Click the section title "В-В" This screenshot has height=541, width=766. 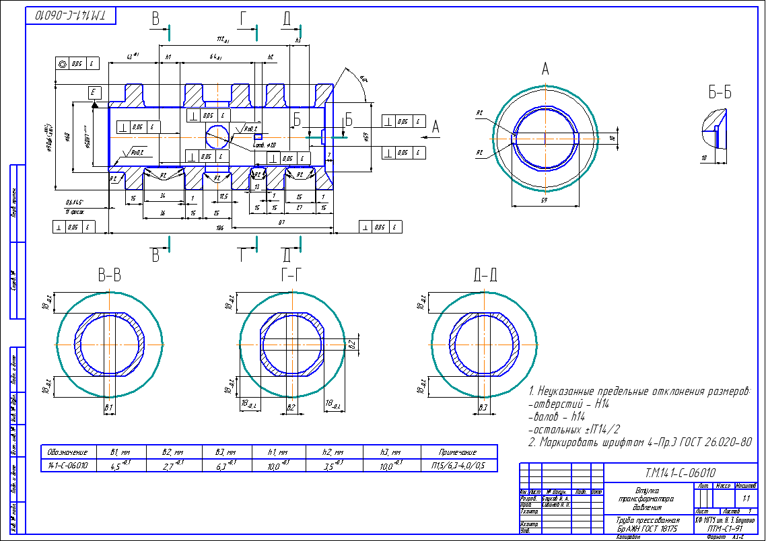[110, 276]
